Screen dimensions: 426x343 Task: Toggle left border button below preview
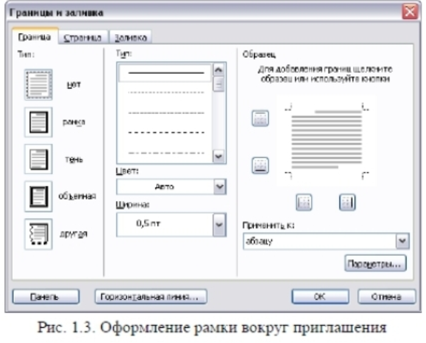(304, 202)
